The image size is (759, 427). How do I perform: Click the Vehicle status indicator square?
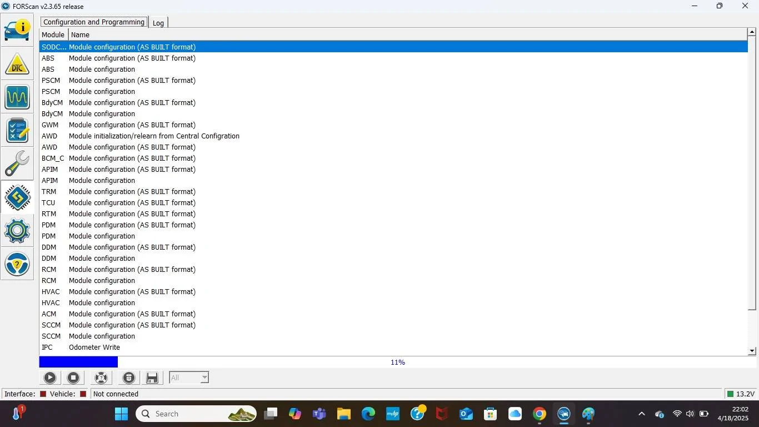(x=83, y=394)
